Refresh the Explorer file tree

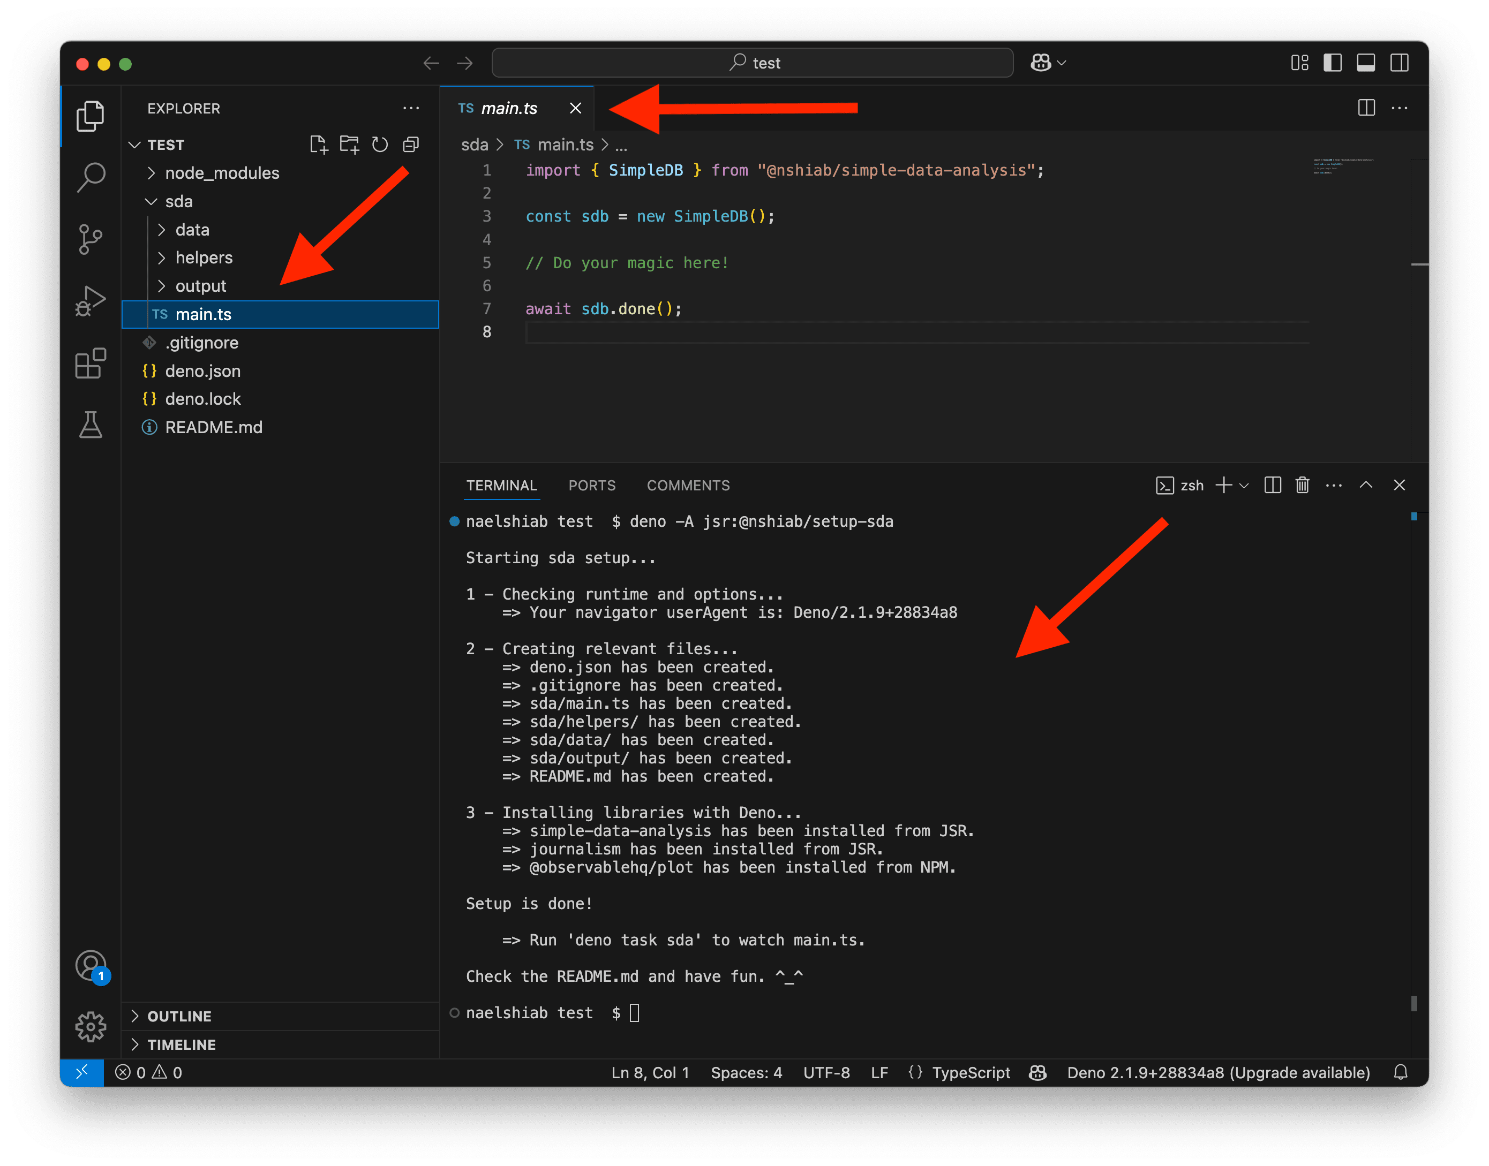tap(380, 145)
